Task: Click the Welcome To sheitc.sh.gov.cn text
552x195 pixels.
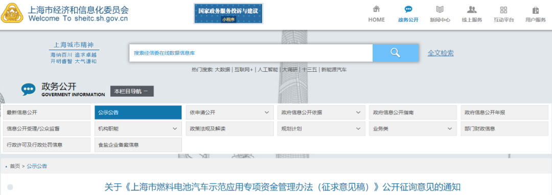Action: click(78, 19)
